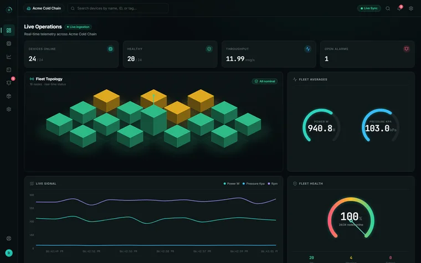The image size is (421, 263).
Task: Click the green OK count 20
Action: (x=311, y=257)
